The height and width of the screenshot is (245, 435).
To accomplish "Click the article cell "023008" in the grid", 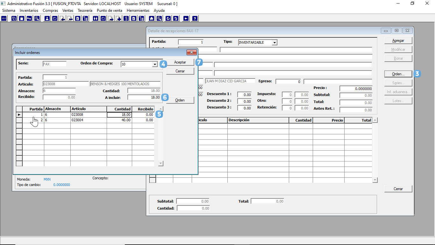I will coord(89,115).
